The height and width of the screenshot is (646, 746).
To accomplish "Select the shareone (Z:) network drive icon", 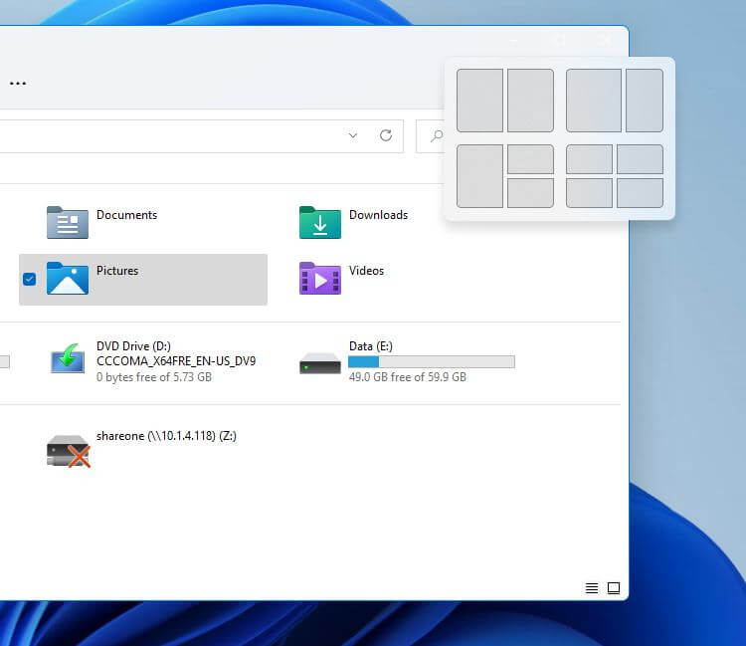I will coord(68,450).
